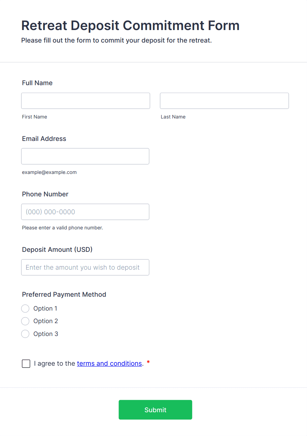Select the Option 1 radio button
This screenshot has height=436, width=307.
click(x=25, y=309)
